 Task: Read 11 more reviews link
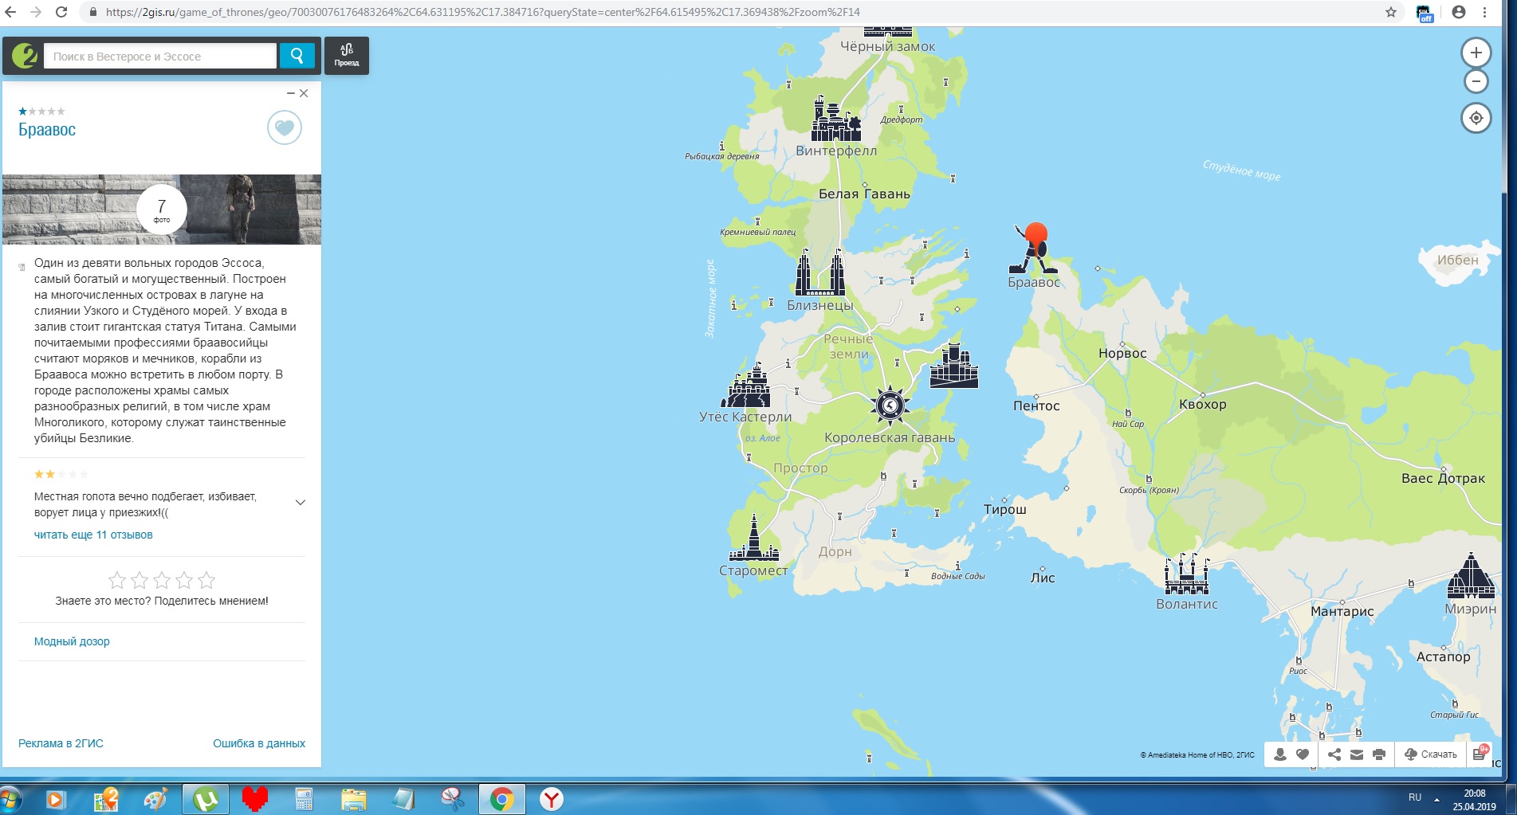93,535
